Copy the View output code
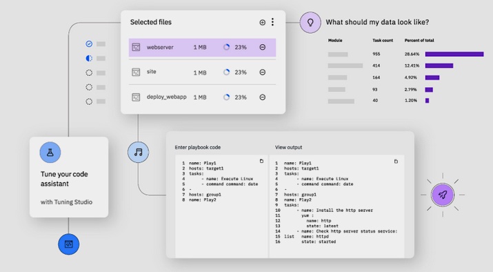This screenshot has width=493, height=272. [x=396, y=162]
